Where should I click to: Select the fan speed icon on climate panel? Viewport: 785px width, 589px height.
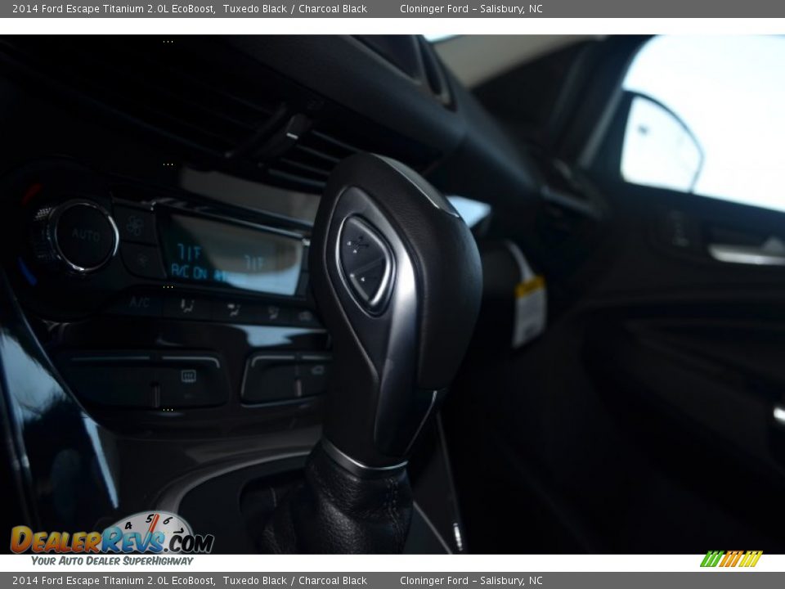point(134,226)
